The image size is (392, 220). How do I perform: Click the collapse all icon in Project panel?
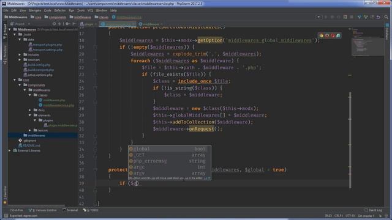tap(60, 24)
